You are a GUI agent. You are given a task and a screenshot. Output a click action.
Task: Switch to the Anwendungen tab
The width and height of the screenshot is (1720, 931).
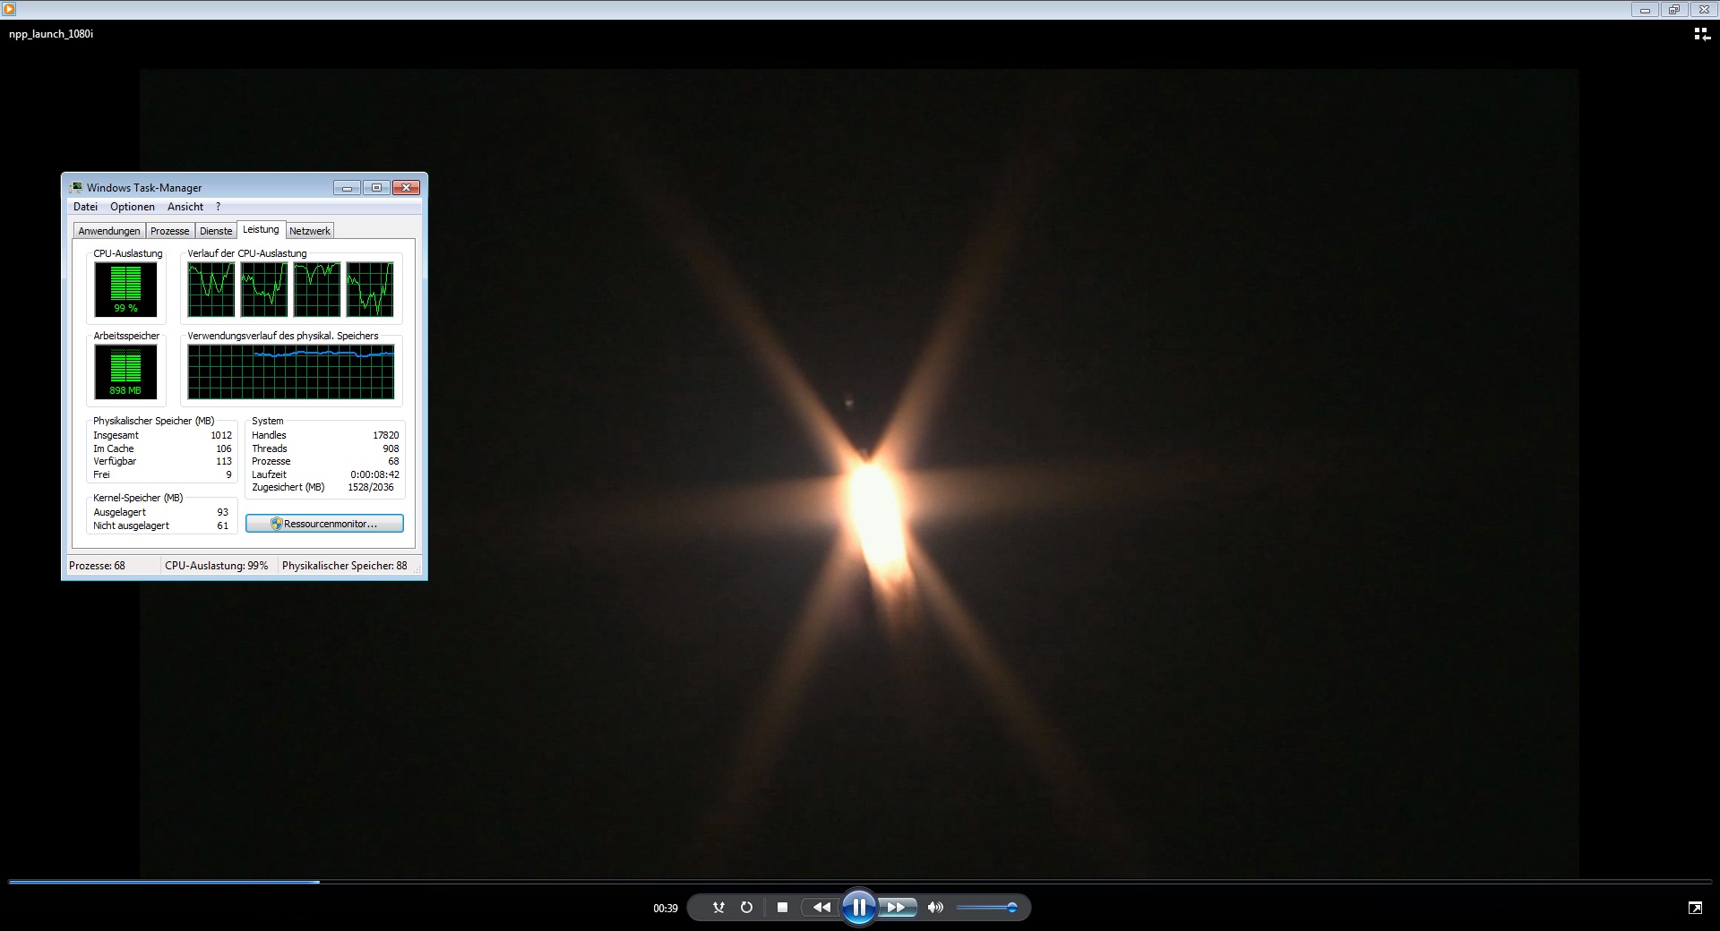tap(109, 231)
